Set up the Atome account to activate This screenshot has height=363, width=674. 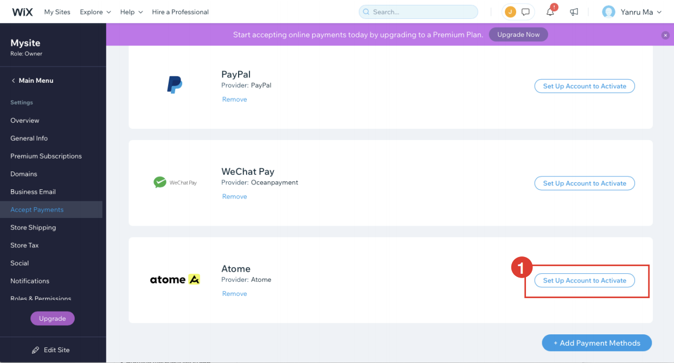pyautogui.click(x=584, y=280)
